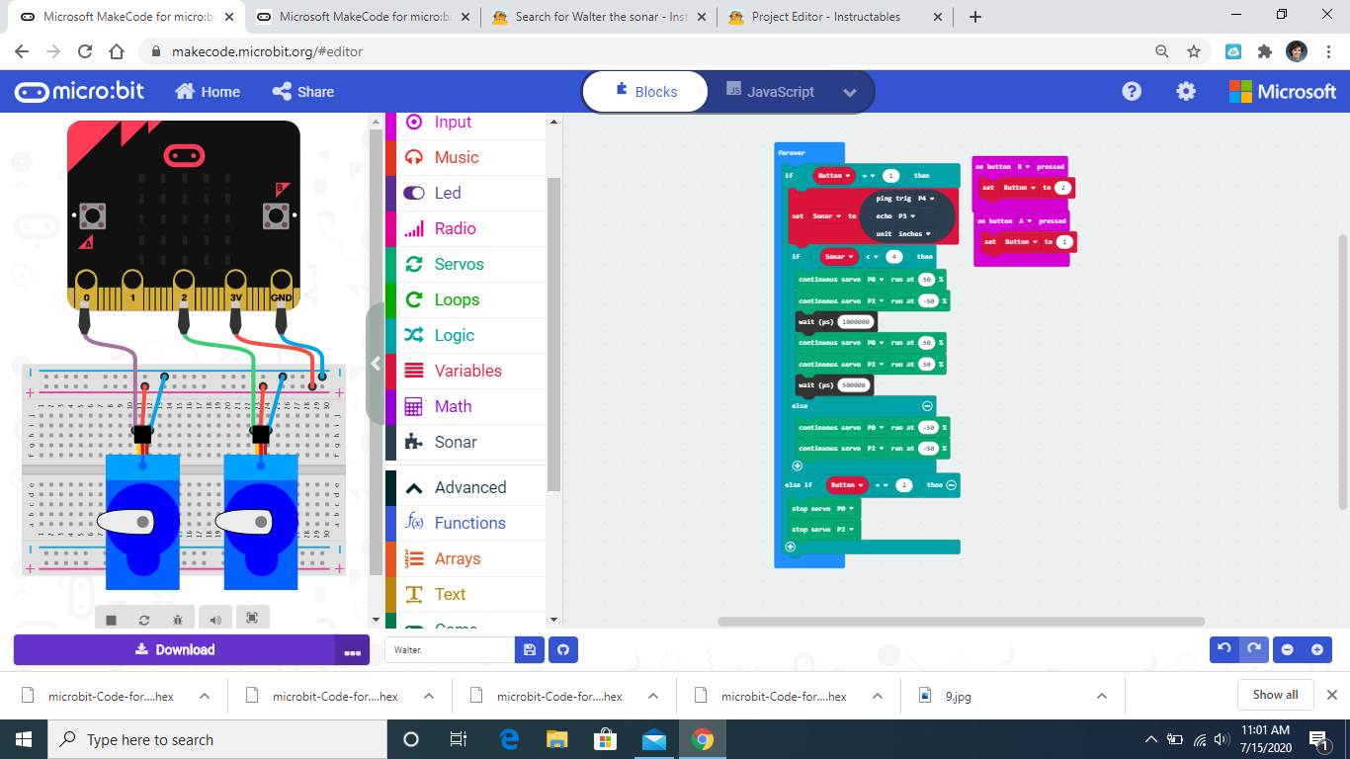The image size is (1350, 759).
Task: Open the editor language dropdown arrow
Action: [x=850, y=92]
